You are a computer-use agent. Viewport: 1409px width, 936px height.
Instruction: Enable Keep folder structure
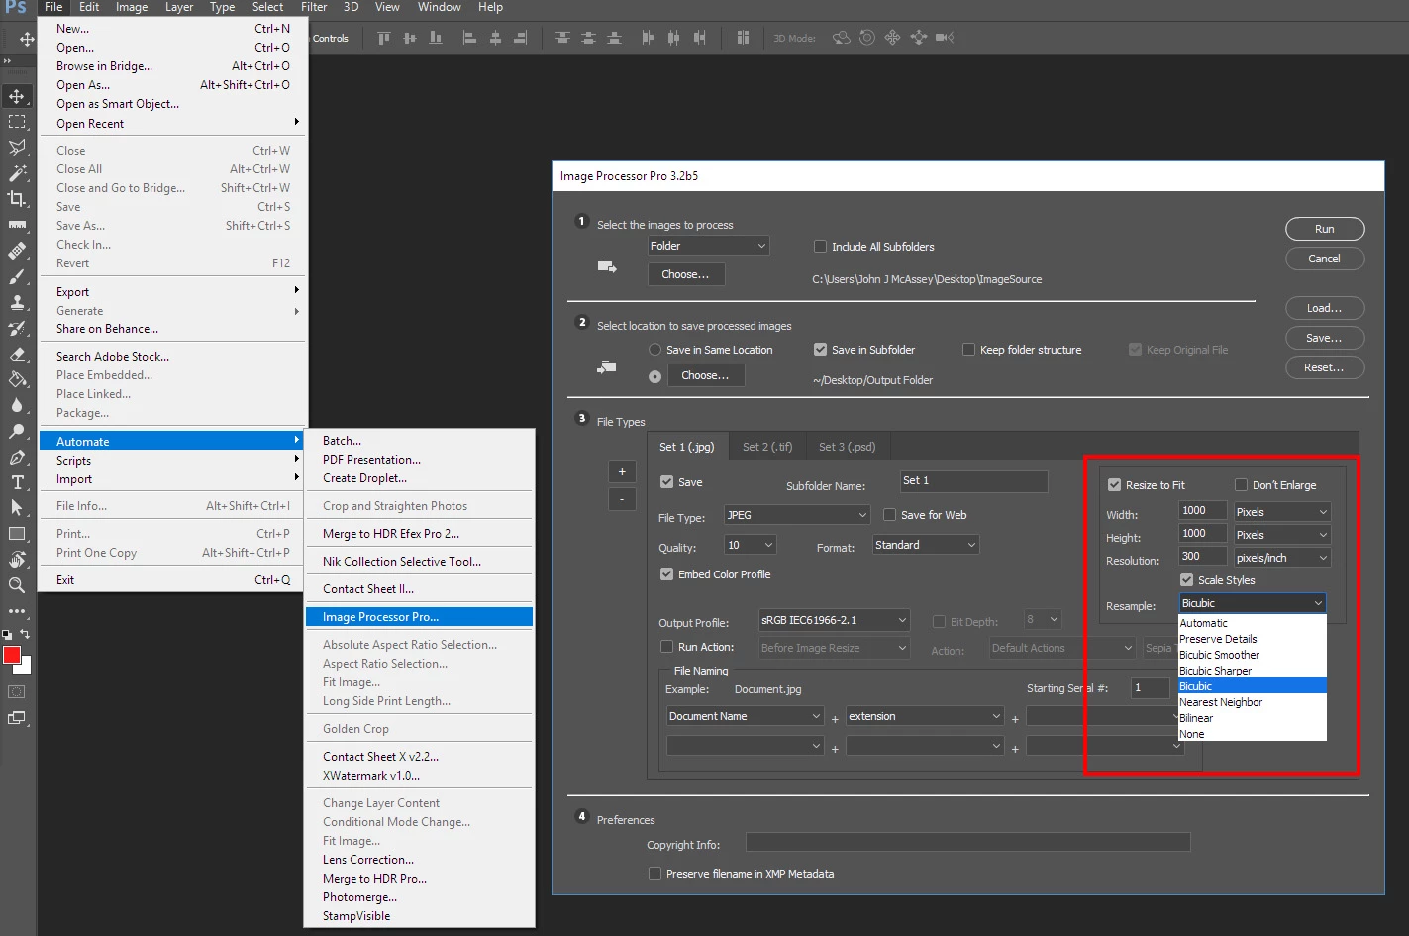point(968,350)
